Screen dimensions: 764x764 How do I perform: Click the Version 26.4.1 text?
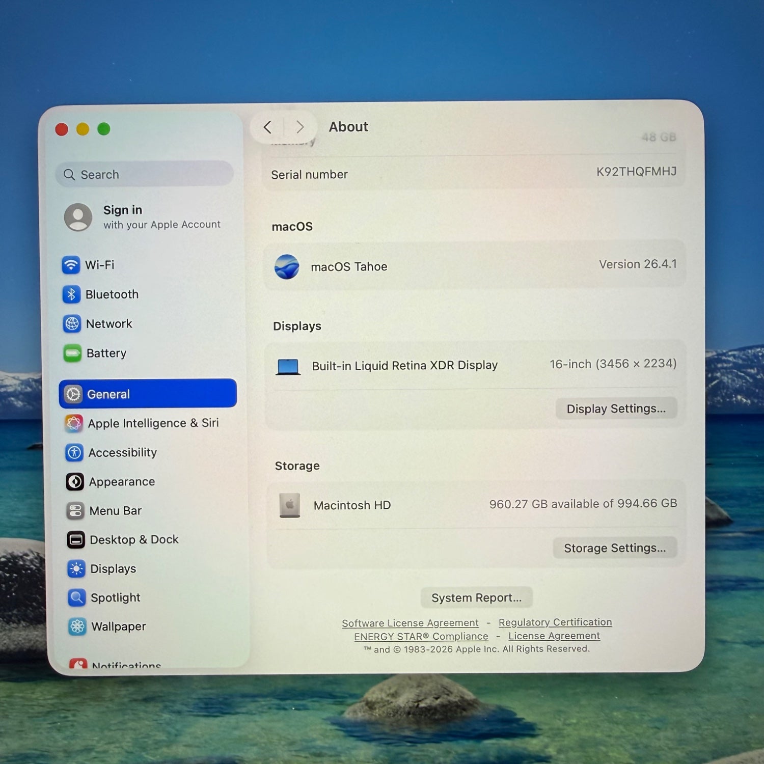638,264
